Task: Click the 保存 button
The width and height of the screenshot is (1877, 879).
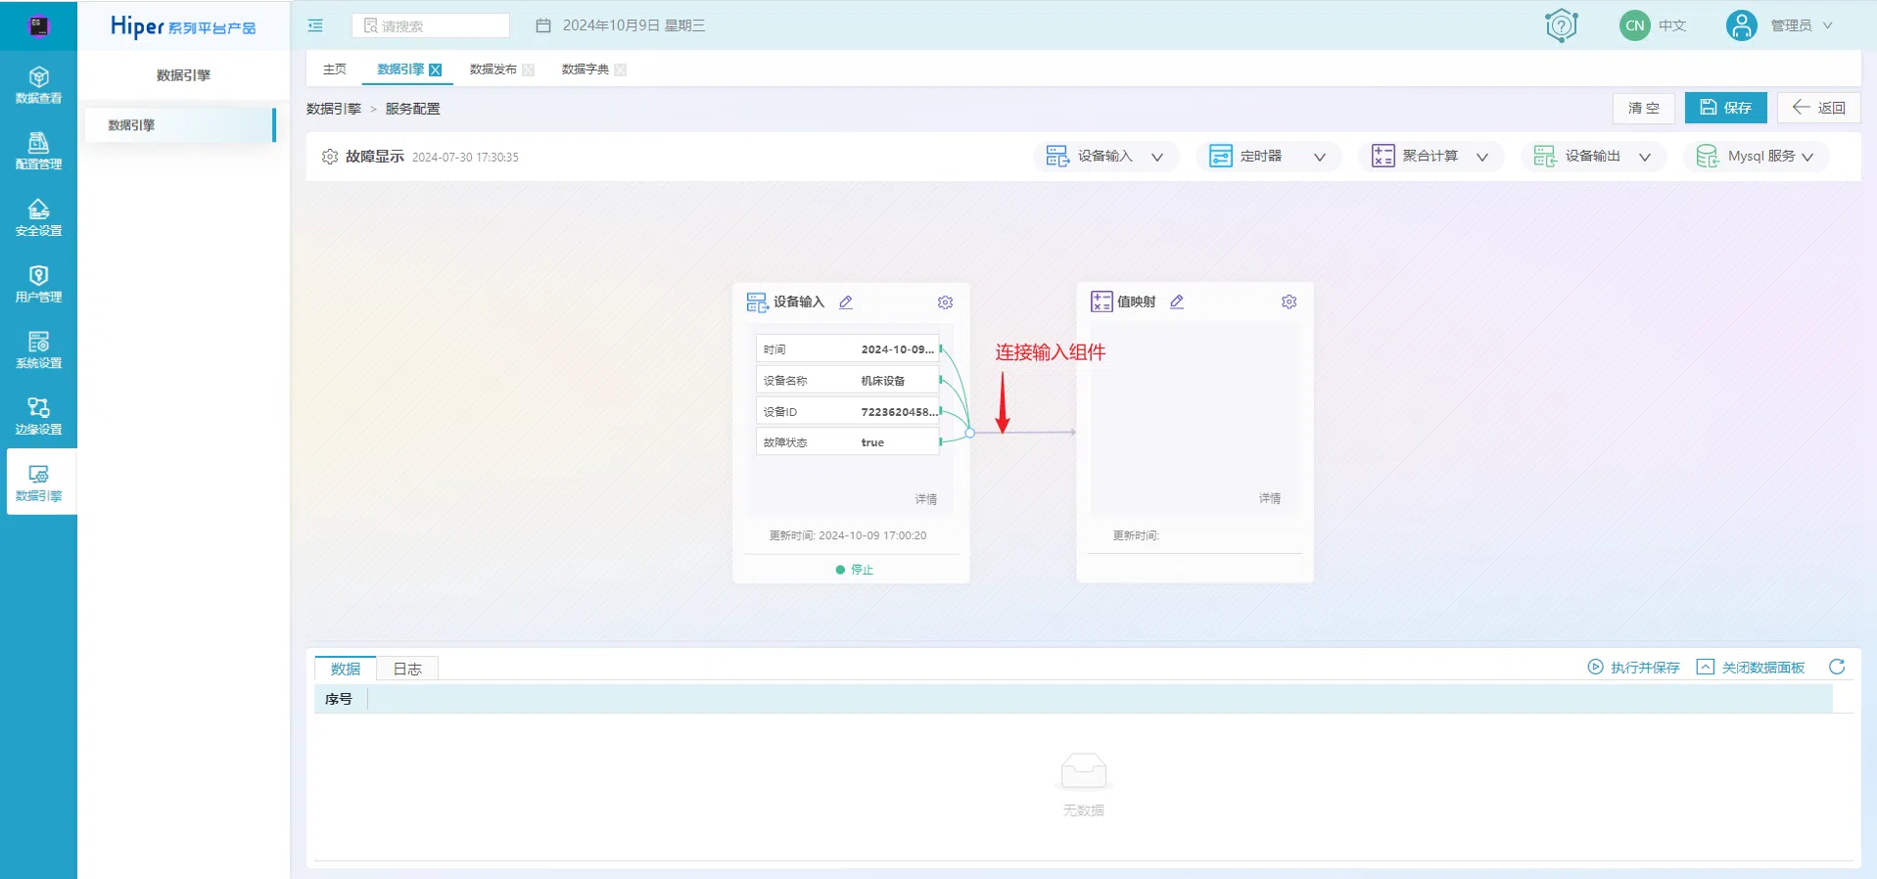Action: (x=1725, y=108)
